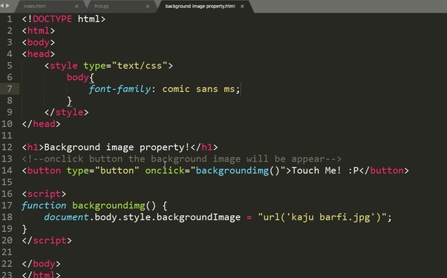
Task: Click line number 18 in gutter
Action: pos(7,217)
